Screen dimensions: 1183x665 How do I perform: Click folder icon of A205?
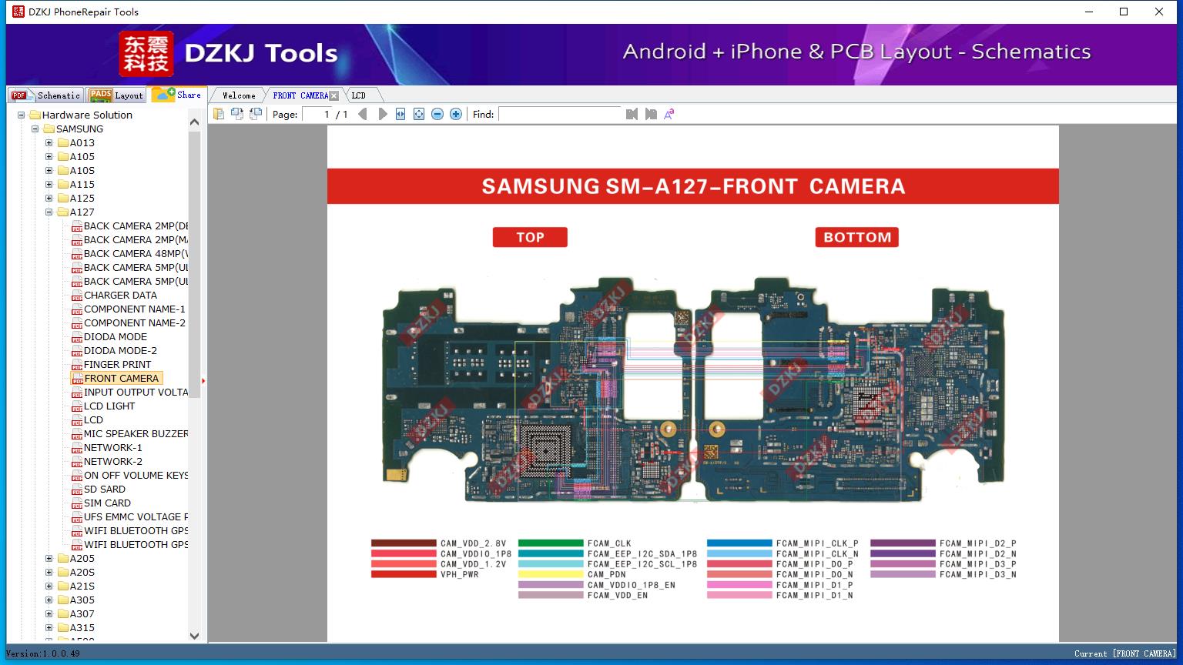pyautogui.click(x=63, y=559)
